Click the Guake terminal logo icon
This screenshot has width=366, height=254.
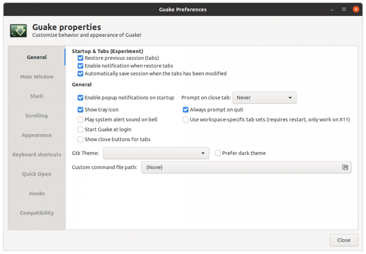click(18, 30)
